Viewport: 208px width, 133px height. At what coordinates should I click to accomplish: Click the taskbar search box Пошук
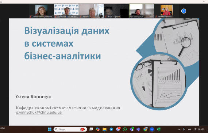coord(70,129)
